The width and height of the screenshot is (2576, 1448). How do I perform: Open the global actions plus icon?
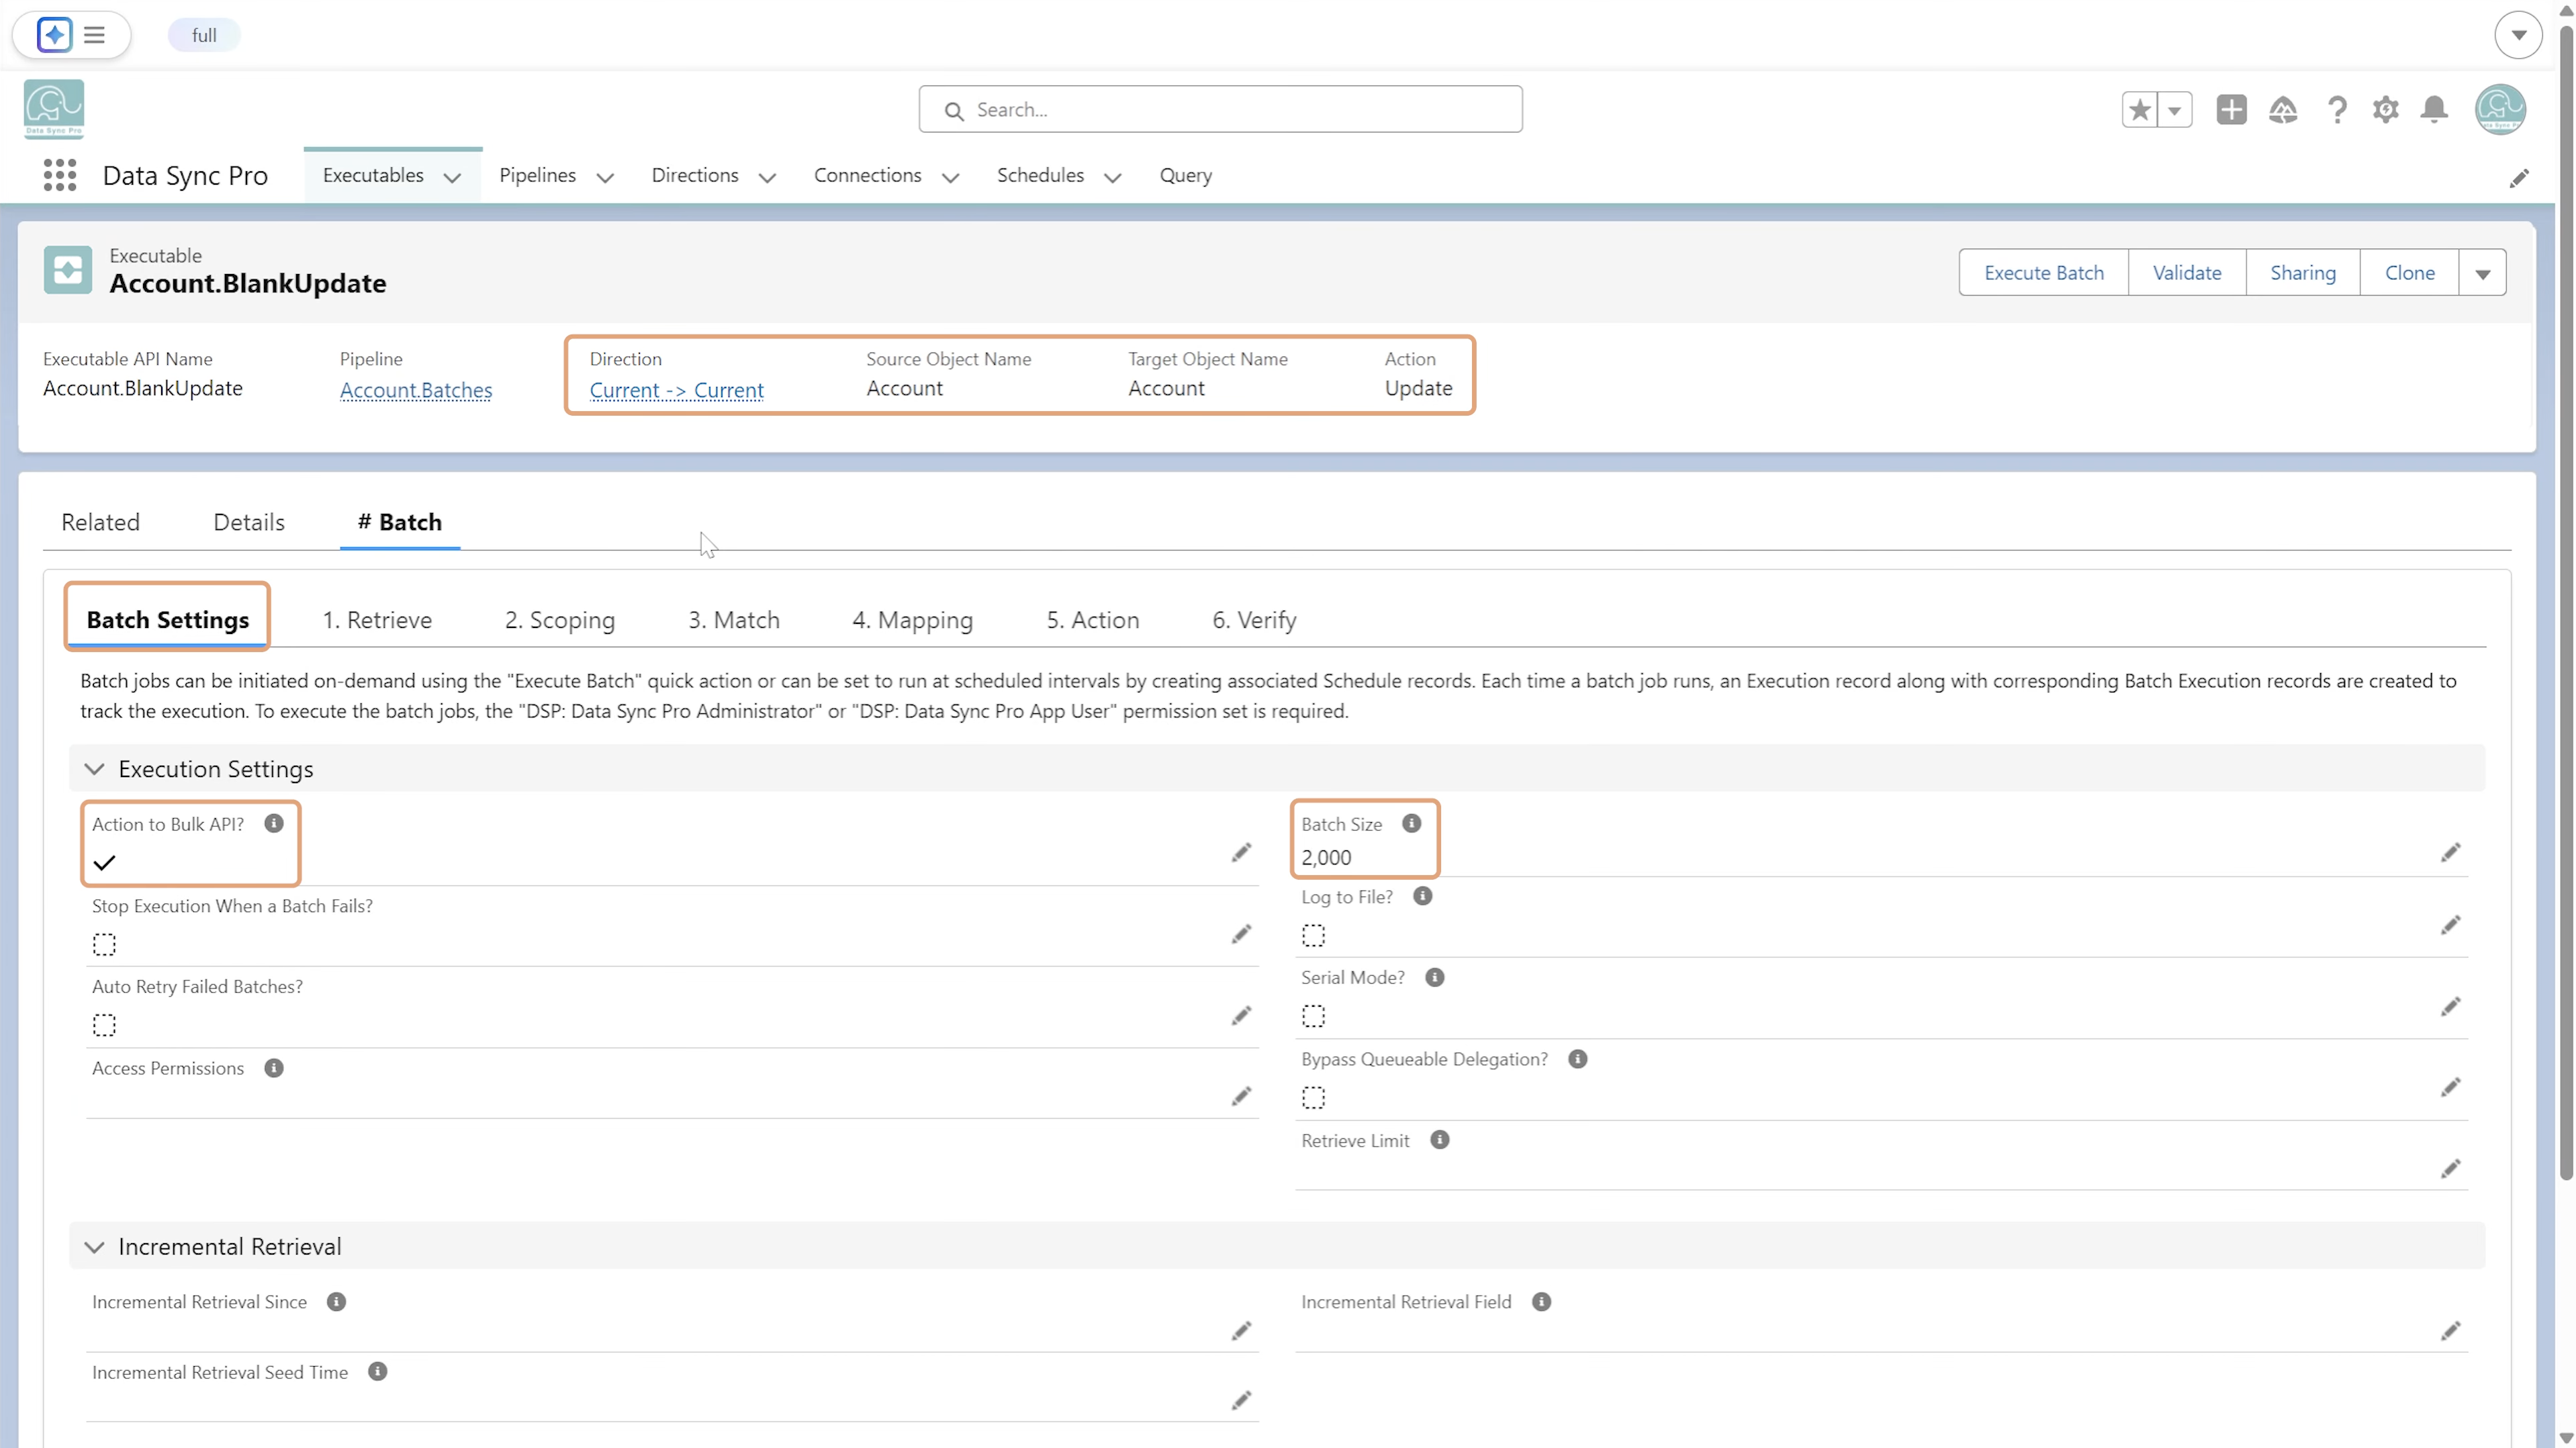2231,109
